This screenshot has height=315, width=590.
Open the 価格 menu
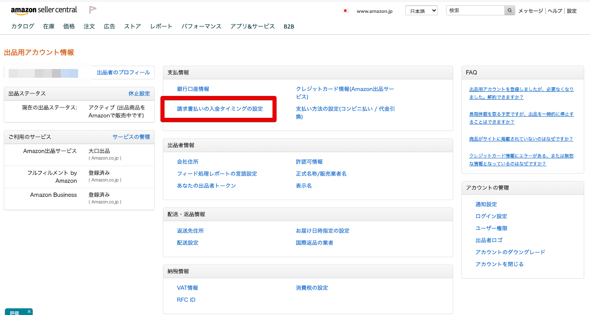[69, 26]
